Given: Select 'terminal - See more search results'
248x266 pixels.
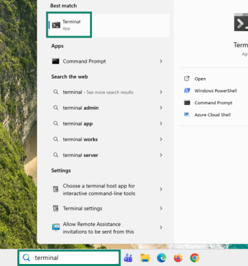Looking at the screenshot, I should coord(98,92).
